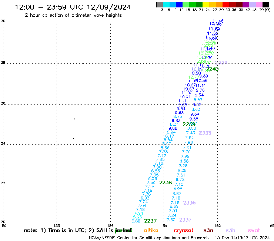Click the wave height value 6.36
This screenshot has width=274, height=241.
point(153,179)
